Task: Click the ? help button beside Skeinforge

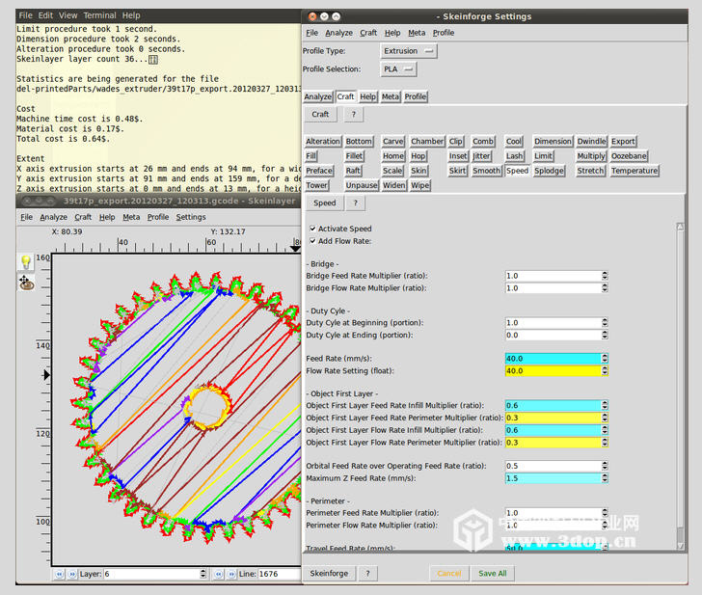Action: (368, 574)
